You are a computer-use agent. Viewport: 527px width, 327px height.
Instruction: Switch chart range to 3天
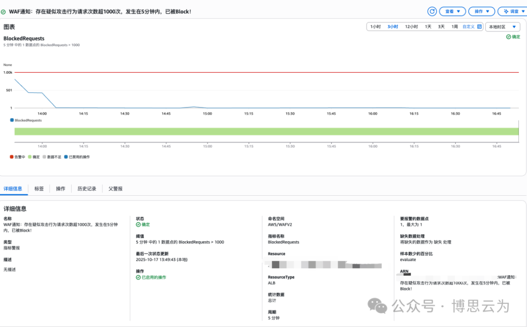pyautogui.click(x=441, y=26)
